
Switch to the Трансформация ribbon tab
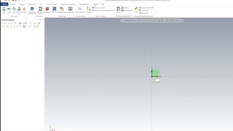[84, 4]
